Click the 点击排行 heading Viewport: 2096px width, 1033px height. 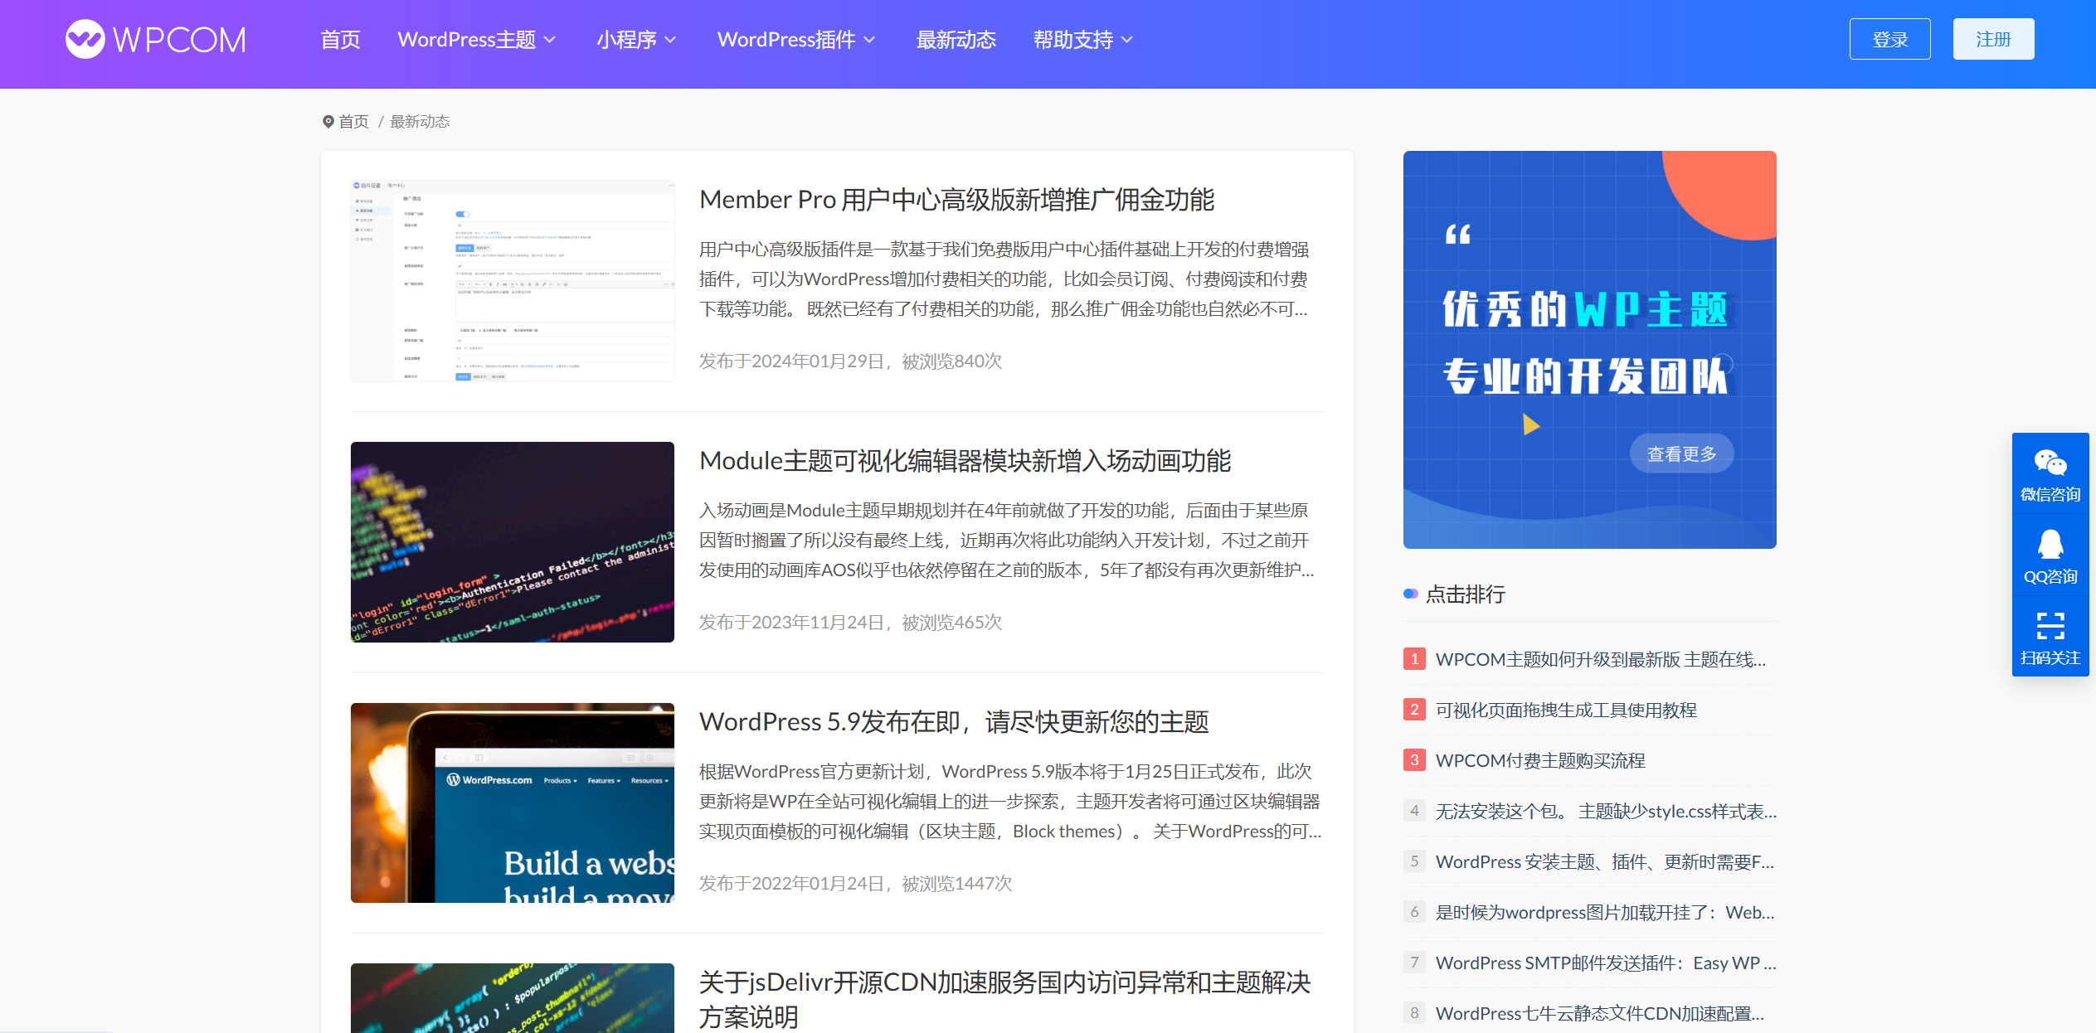[x=1465, y=594]
